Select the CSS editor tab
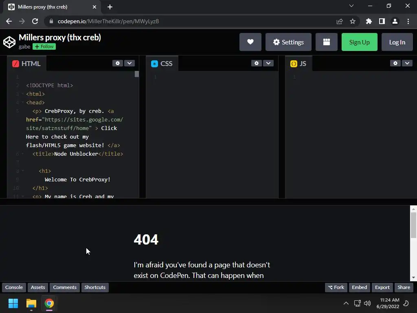The image size is (417, 313). point(162,64)
